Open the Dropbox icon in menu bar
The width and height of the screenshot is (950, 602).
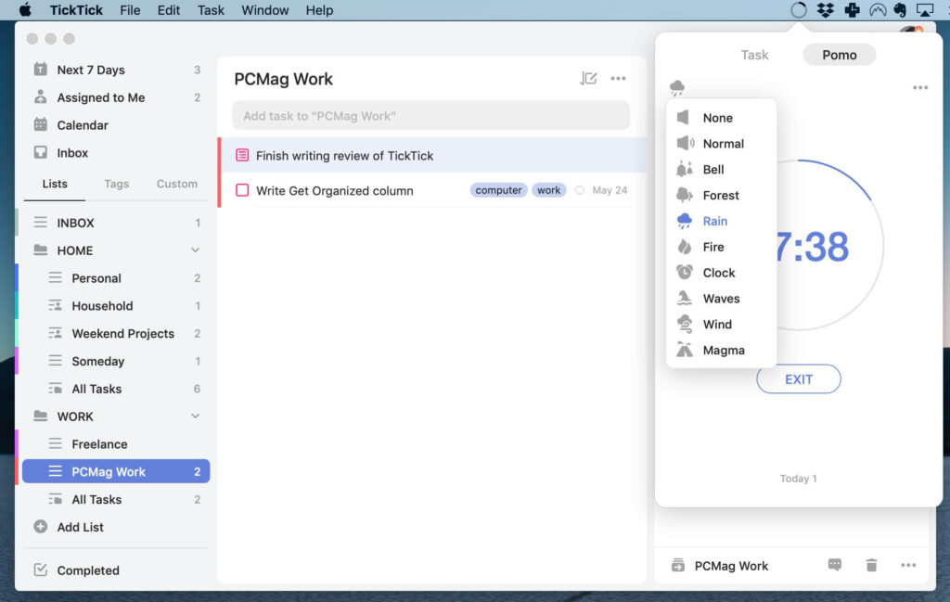[x=825, y=9]
